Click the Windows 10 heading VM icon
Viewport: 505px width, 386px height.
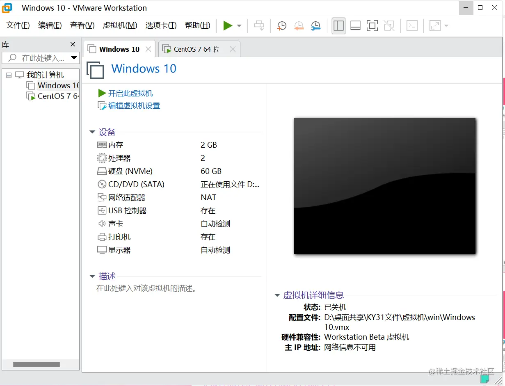(x=95, y=70)
